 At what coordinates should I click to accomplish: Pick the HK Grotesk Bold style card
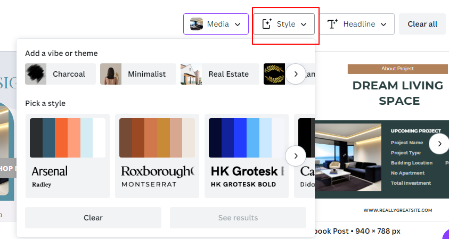coord(247,156)
